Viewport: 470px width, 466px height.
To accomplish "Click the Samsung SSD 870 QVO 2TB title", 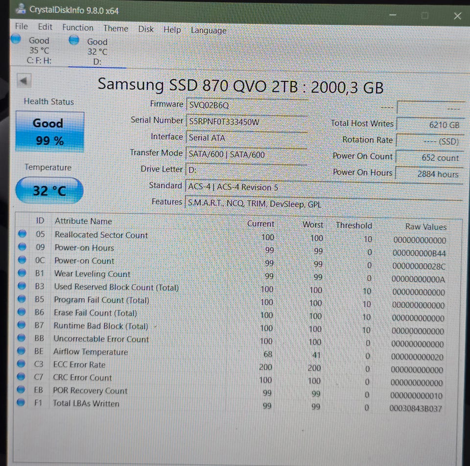I will [x=240, y=86].
